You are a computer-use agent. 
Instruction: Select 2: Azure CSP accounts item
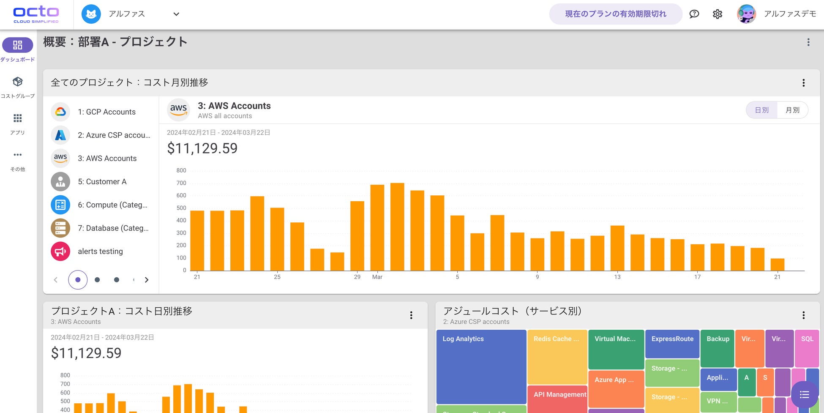tap(114, 135)
